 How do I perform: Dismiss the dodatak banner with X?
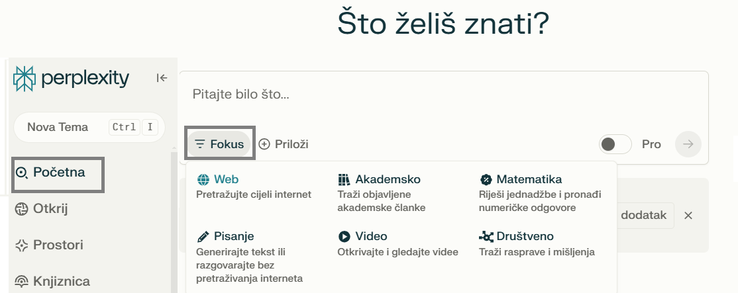click(x=688, y=216)
